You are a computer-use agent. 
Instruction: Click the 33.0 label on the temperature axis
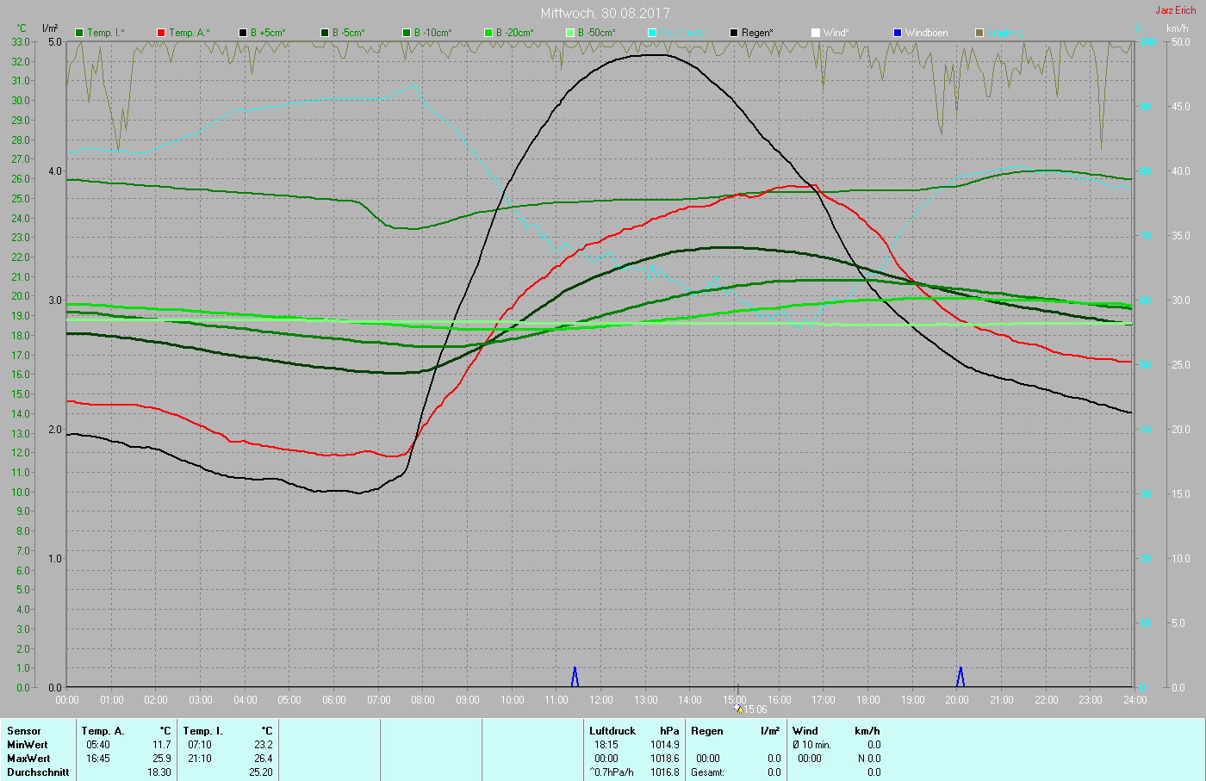pos(21,42)
